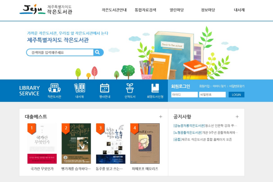
Task: Click the 아이디 input field
Action: [x=184, y=95]
